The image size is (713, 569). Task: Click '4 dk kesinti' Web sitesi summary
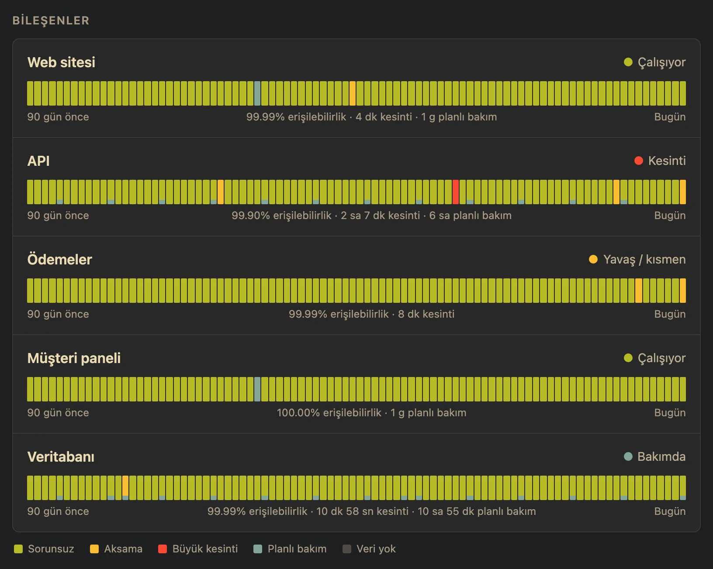pyautogui.click(x=384, y=117)
